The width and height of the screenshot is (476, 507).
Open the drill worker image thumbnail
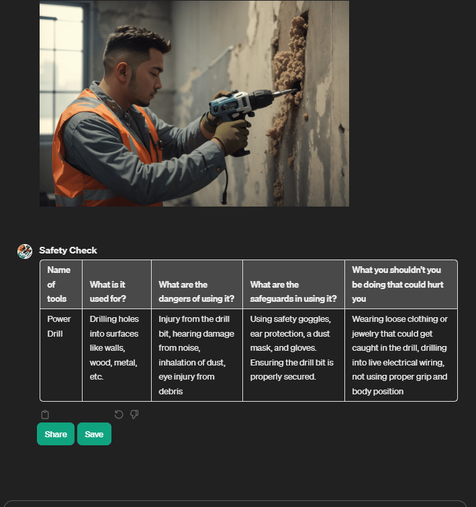pos(194,103)
